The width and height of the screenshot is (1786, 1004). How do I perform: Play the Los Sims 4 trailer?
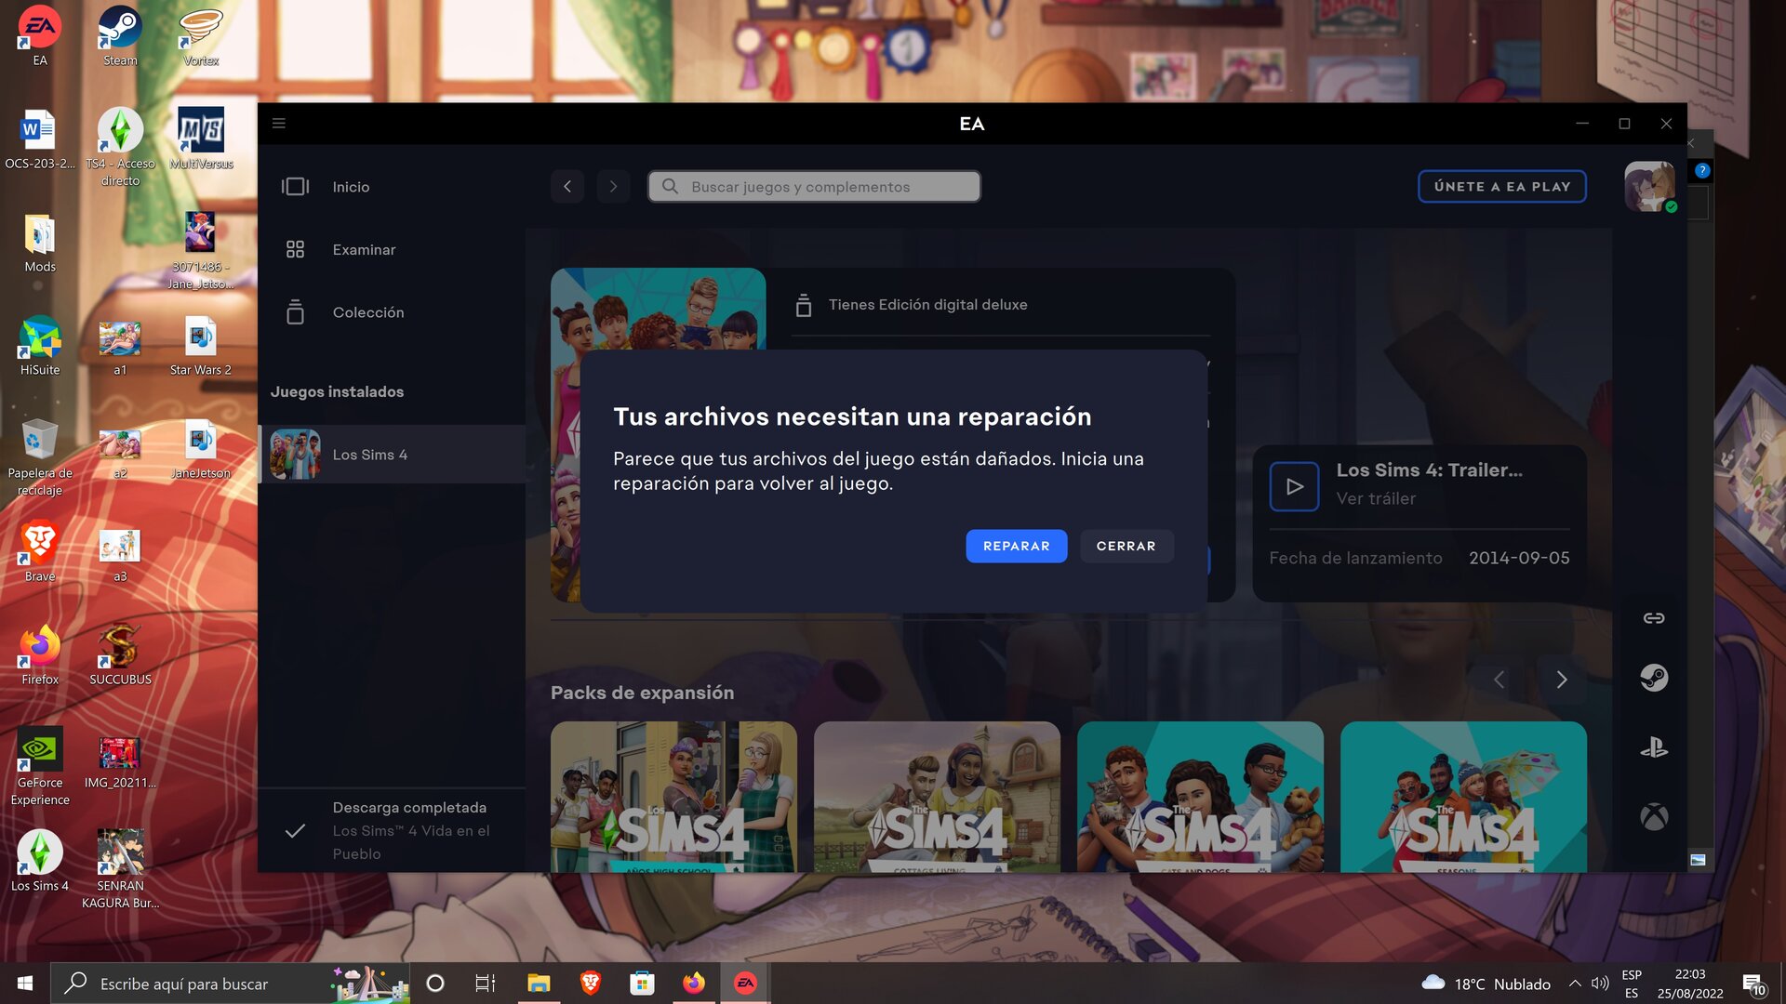click(1294, 486)
